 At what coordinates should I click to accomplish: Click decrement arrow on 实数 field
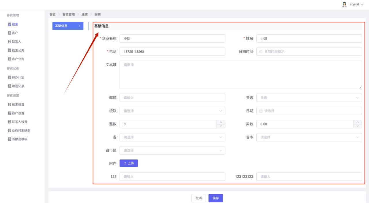[357, 126]
